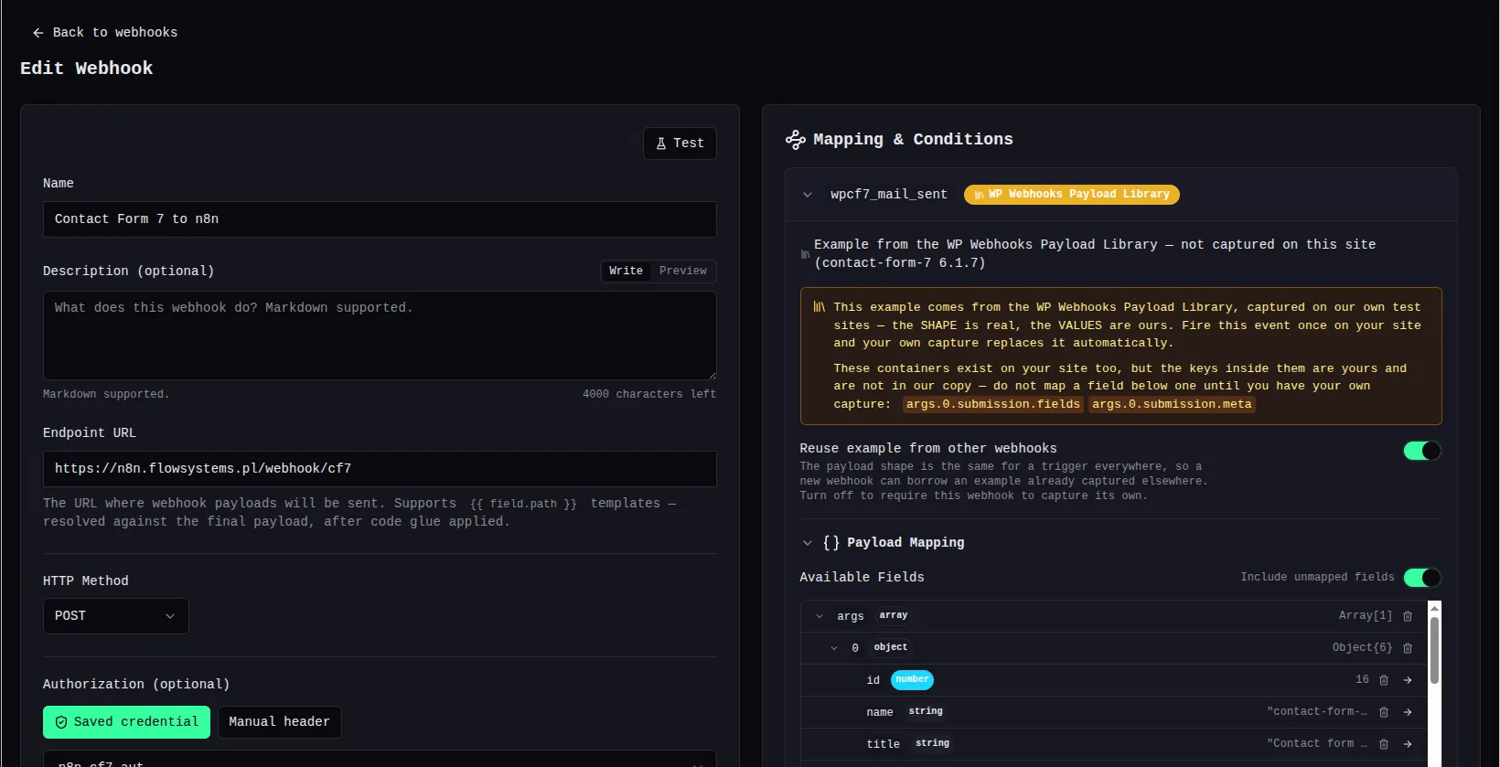The image size is (1500, 767).
Task: Open the HTTP Method POST dropdown
Action: 116,616
